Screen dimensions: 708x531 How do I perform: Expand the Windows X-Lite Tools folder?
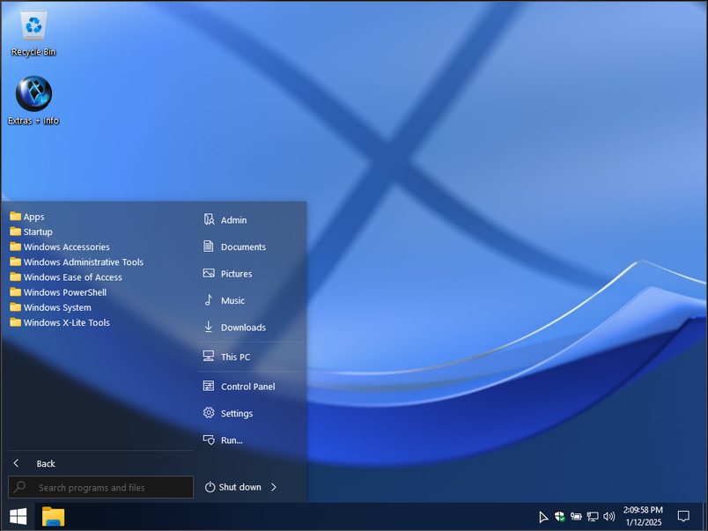pyautogui.click(x=60, y=322)
